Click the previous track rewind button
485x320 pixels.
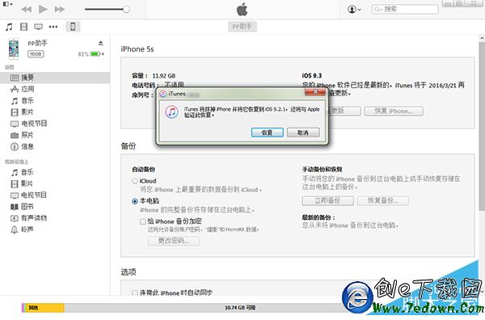27,9
